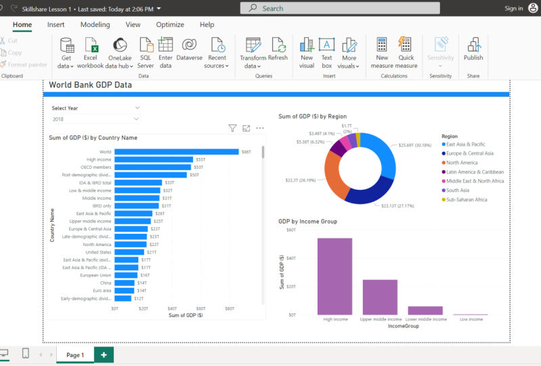The height and width of the screenshot is (366, 541).
Task: Go to the previous page tab arrow
Action: coord(41,354)
